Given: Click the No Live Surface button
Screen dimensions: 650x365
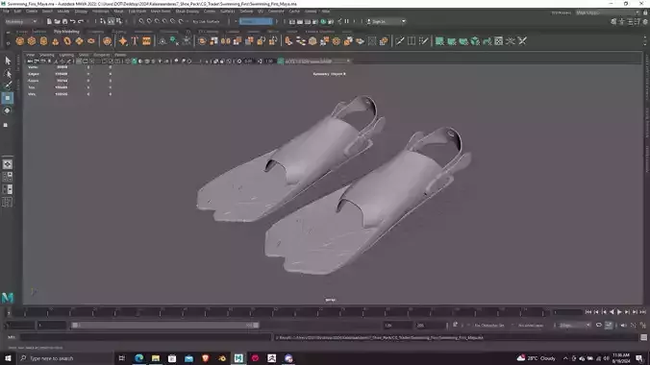Looking at the screenshot, I should point(206,21).
